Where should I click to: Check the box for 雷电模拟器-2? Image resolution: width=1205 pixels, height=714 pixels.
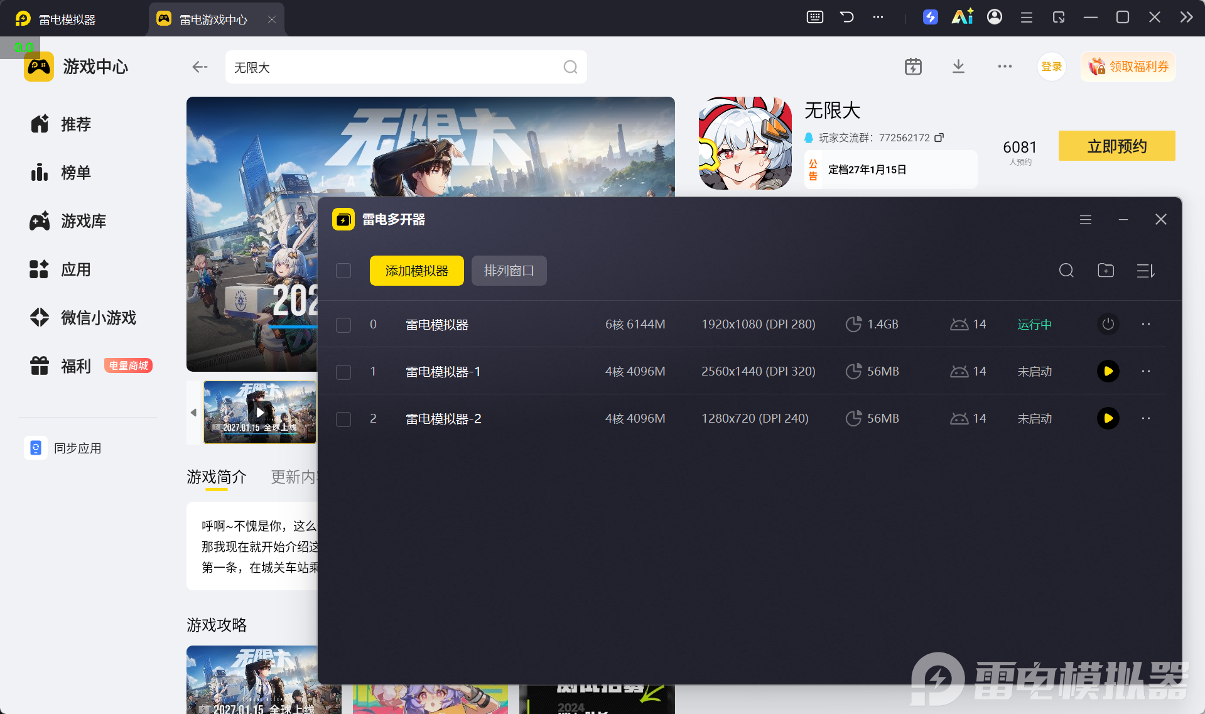343,419
